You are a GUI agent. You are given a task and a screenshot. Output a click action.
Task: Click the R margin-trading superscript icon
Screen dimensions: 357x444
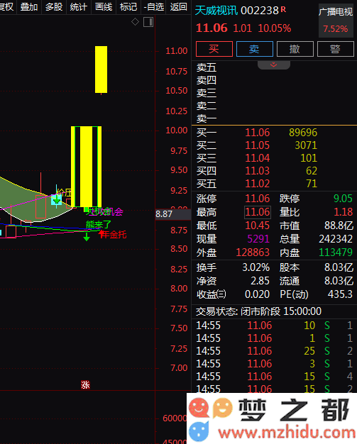pyautogui.click(x=283, y=9)
